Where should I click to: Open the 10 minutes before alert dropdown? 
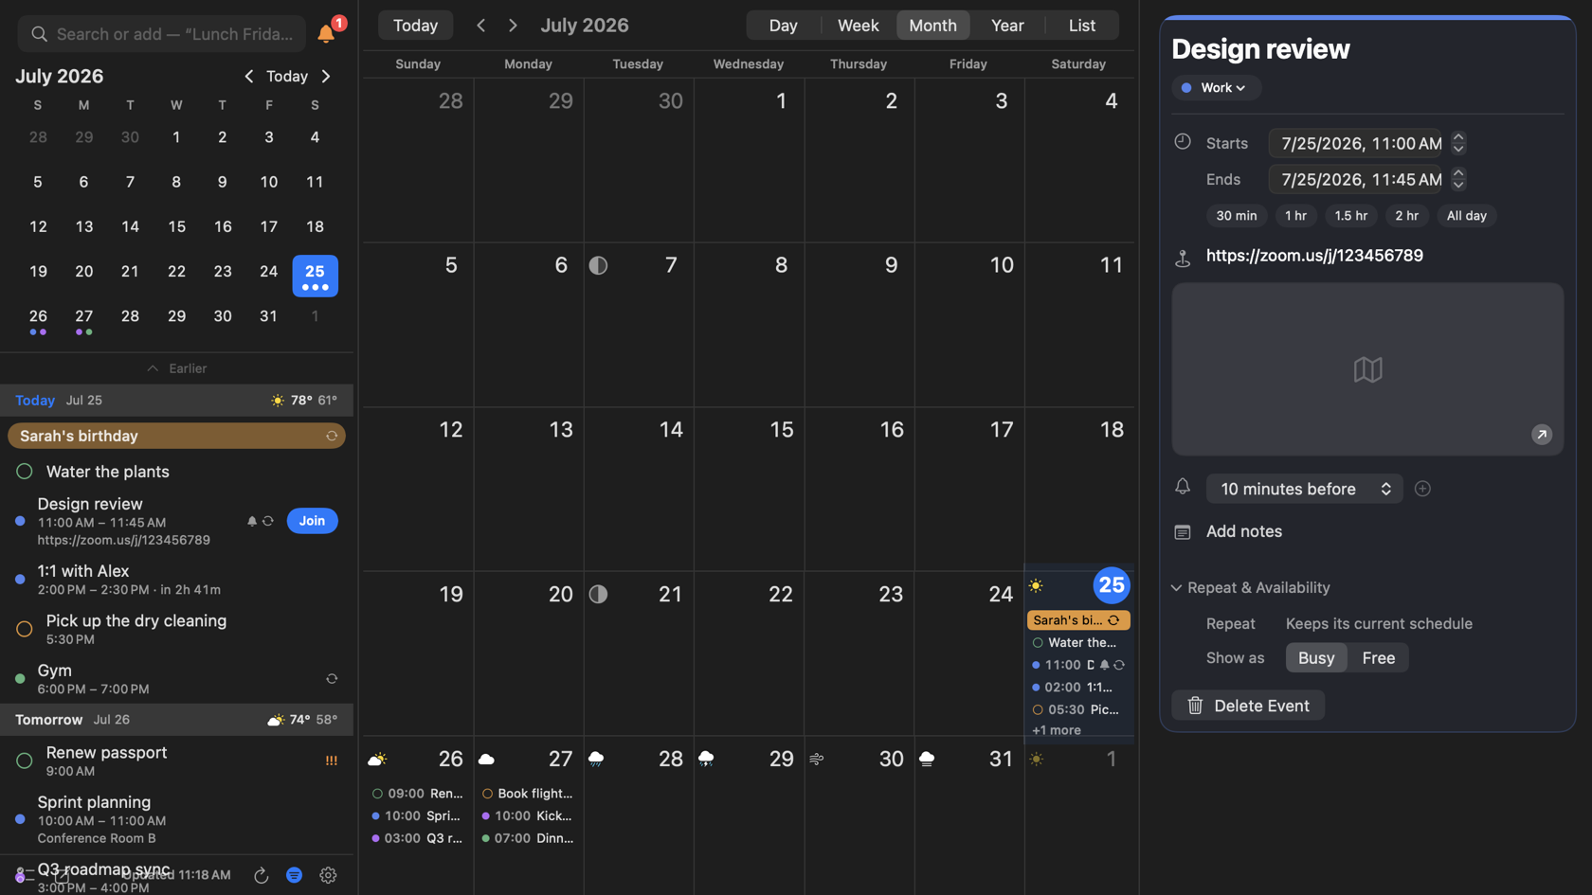tap(1304, 489)
